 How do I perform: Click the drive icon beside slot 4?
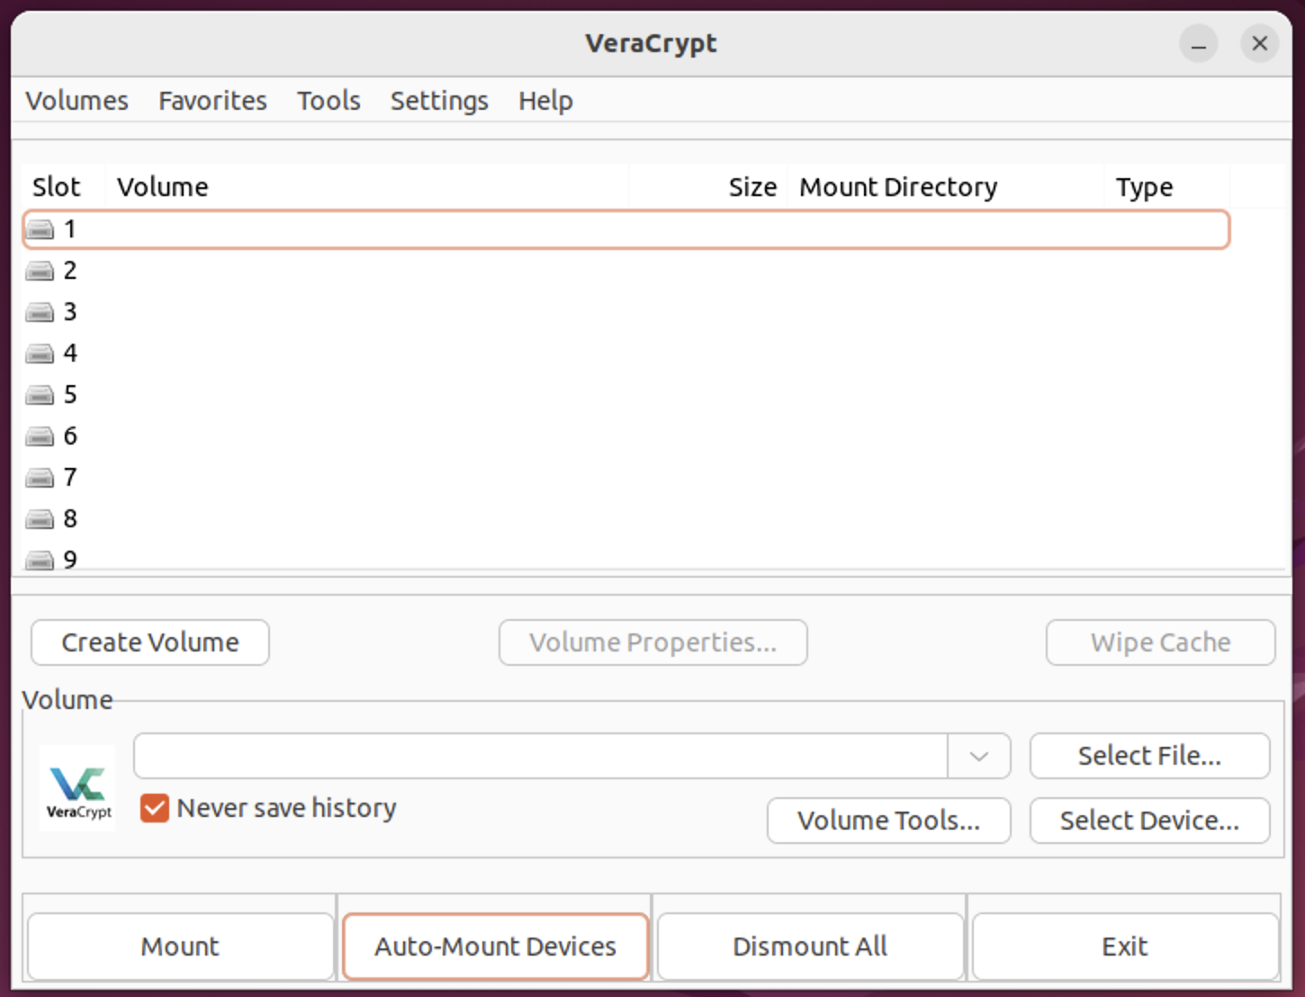(40, 354)
